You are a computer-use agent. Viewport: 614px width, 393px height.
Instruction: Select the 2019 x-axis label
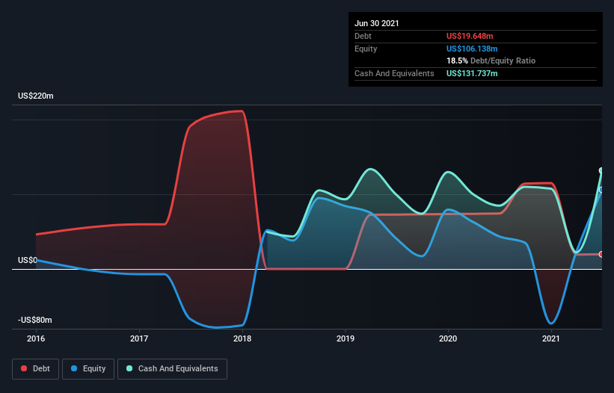pyautogui.click(x=346, y=338)
